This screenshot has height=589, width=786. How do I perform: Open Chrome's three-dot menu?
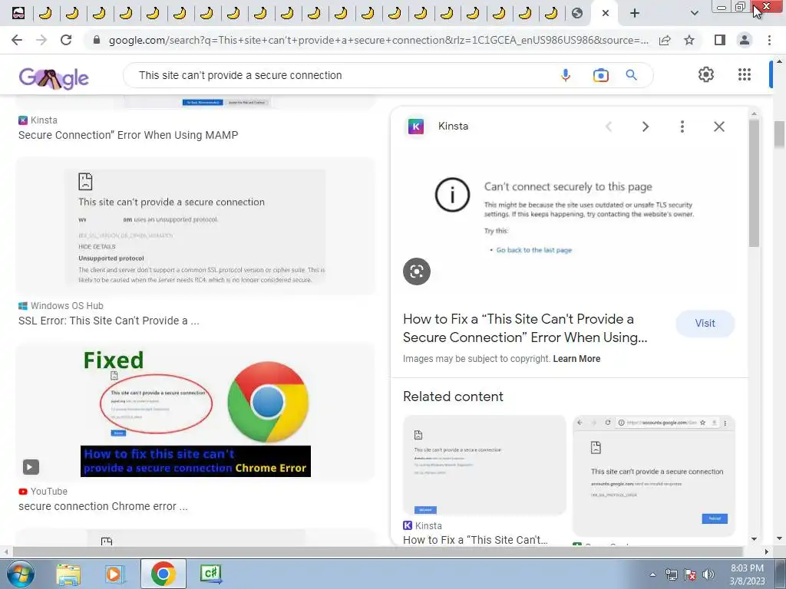tap(769, 40)
